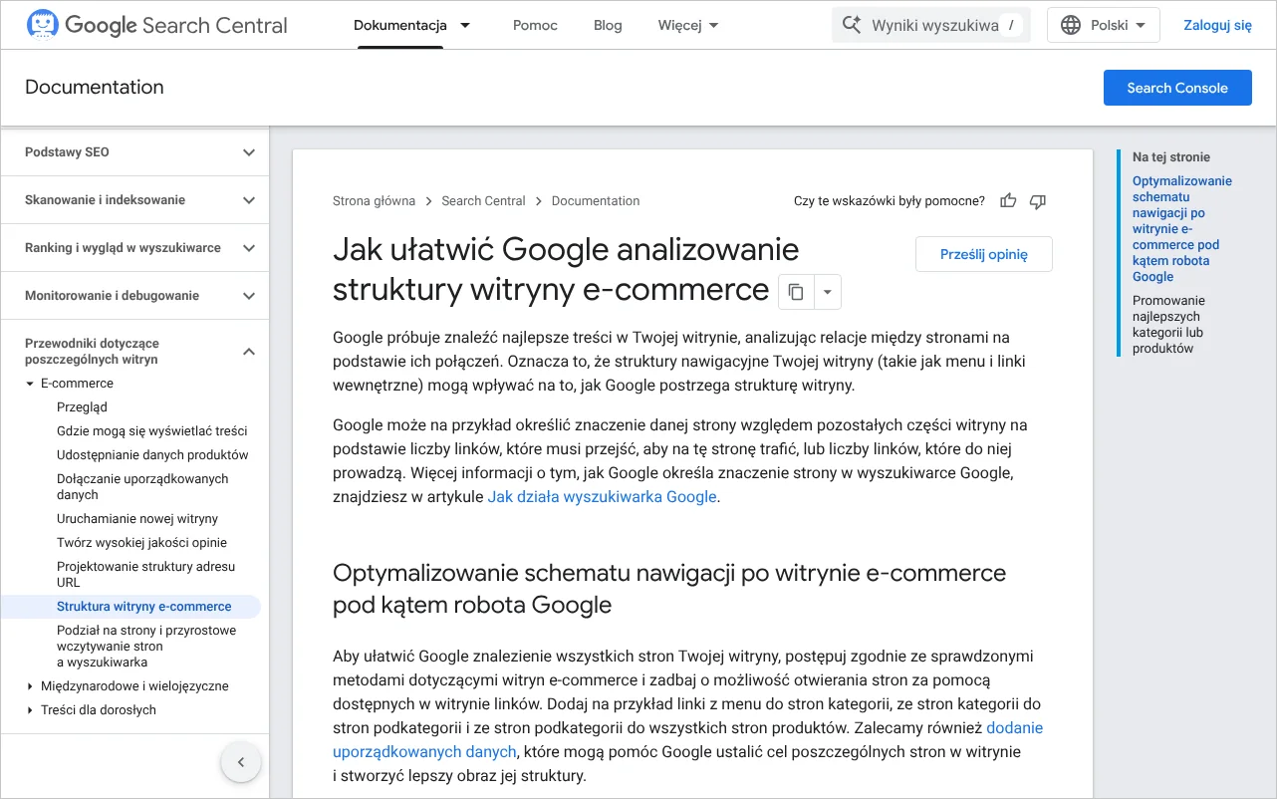This screenshot has height=799, width=1277.
Task: Click the thumbs up helpful icon
Action: 1008,201
